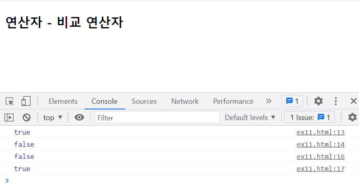Image resolution: width=359 pixels, height=195 pixels.
Task: Open DevTools settings gear in tab bar
Action: (x=318, y=101)
